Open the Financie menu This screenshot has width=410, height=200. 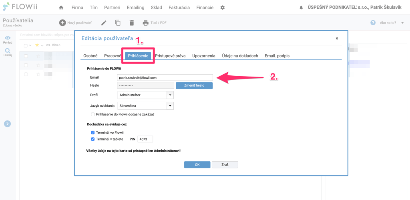[x=205, y=8]
